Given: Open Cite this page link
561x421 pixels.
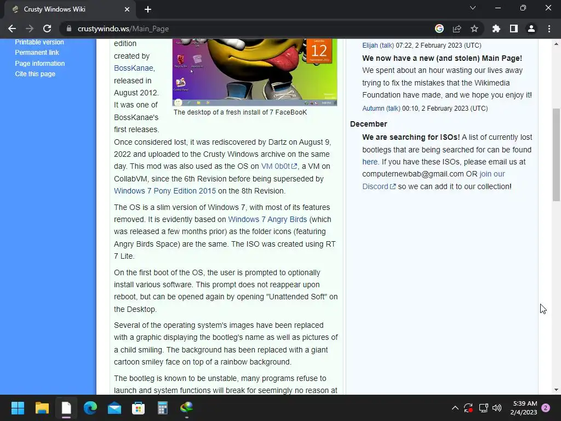Looking at the screenshot, I should pos(35,74).
